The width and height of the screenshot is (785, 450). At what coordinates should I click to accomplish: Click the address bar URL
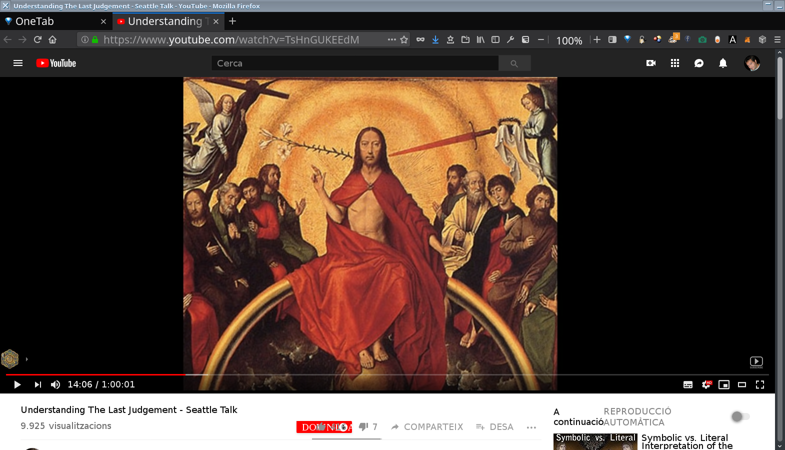[x=231, y=39]
